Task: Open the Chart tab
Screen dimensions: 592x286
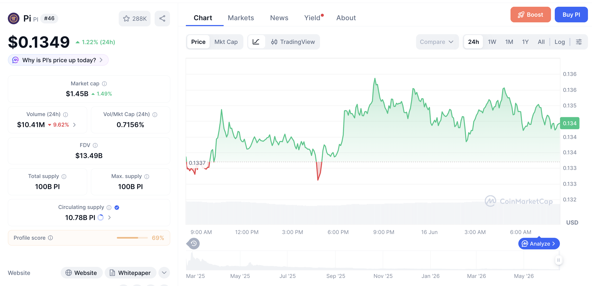Action: (x=203, y=18)
